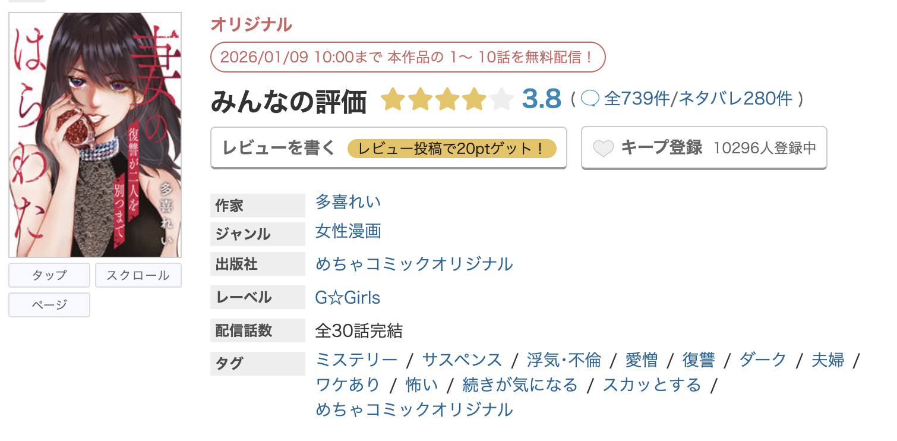
Task: Open the author page for 多喜れい
Action: [x=348, y=203]
